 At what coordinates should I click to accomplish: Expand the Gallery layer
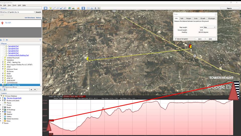(x=1, y=116)
